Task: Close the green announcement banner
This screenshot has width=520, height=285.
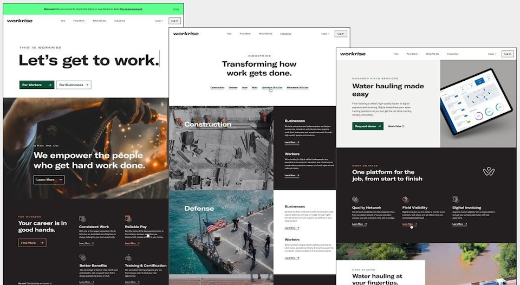Action: 175,9
